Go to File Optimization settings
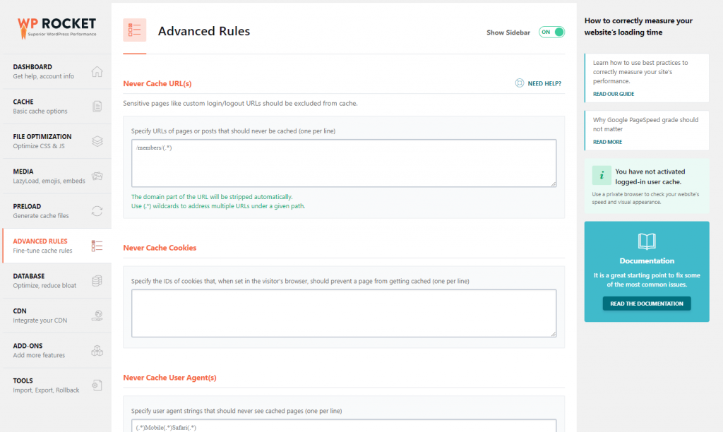 coord(56,141)
